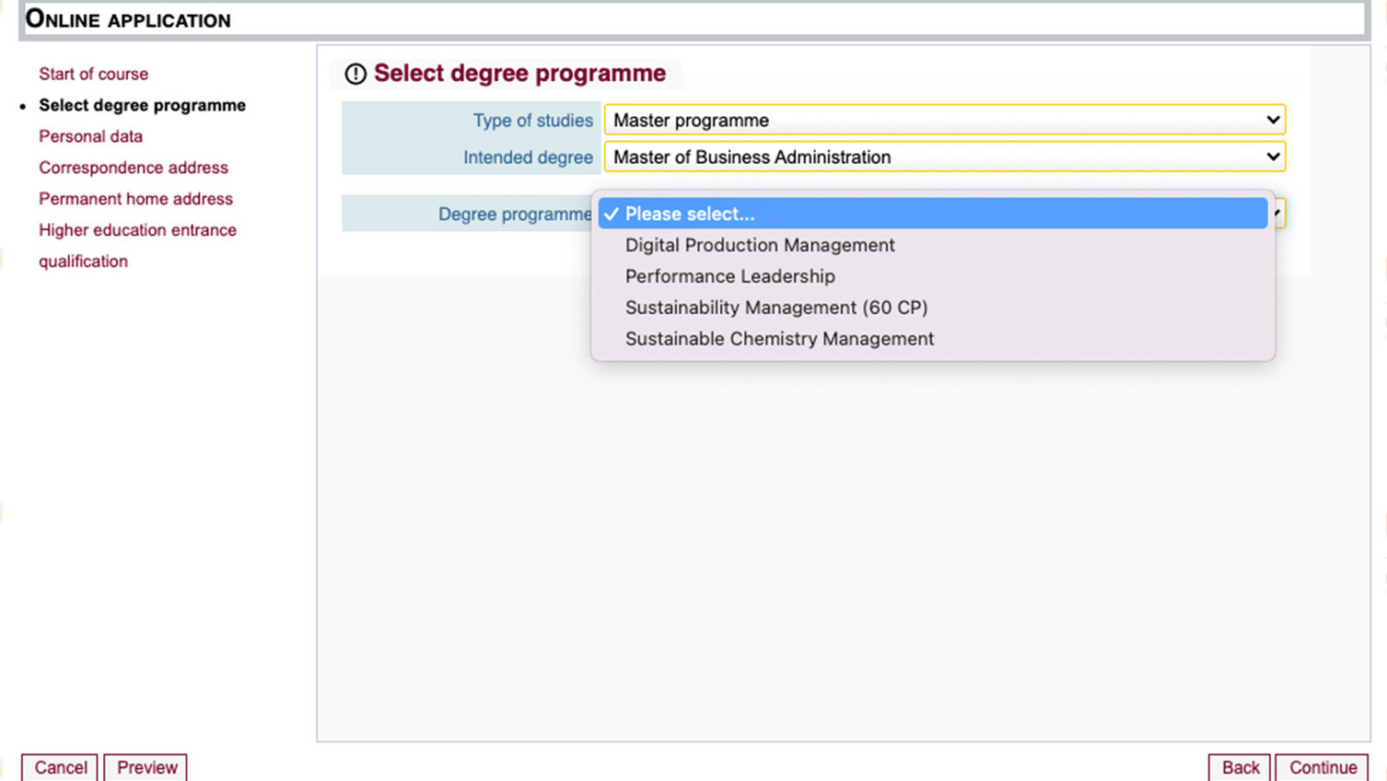
Task: Open Higher education entrance qualification
Action: pos(137,230)
